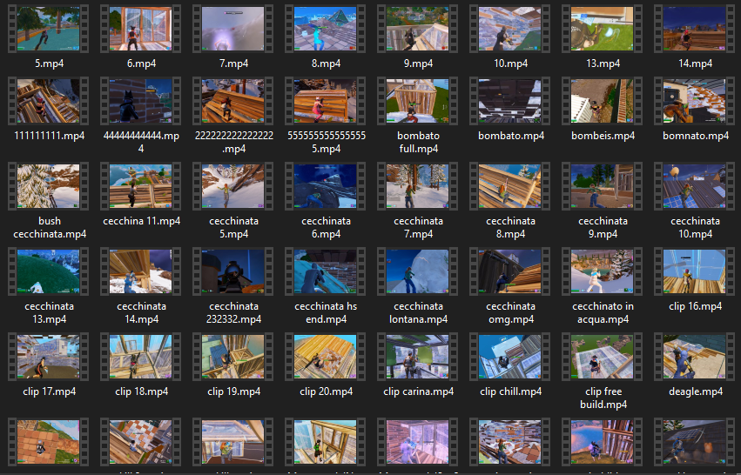Image resolution: width=741 pixels, height=475 pixels.
Task: Click the file name text 14.mp4
Action: point(695,64)
